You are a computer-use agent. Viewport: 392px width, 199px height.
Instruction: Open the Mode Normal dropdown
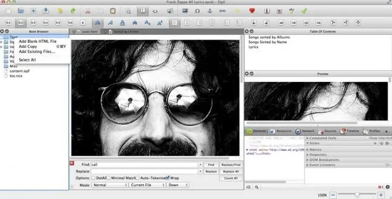pyautogui.click(x=110, y=185)
